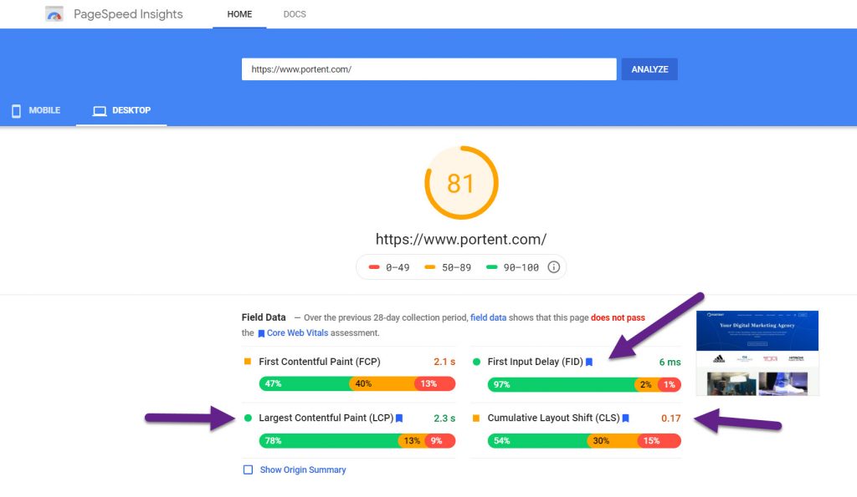This screenshot has width=857, height=497.
Task: Click the CLS value 0.17
Action: pyautogui.click(x=670, y=418)
